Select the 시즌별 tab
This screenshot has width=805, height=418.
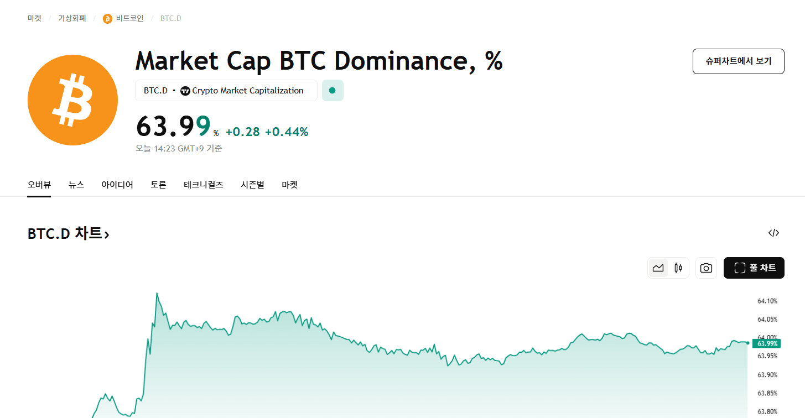(252, 185)
